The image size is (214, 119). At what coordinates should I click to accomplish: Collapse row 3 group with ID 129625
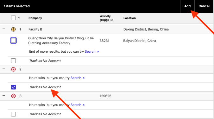4,96
